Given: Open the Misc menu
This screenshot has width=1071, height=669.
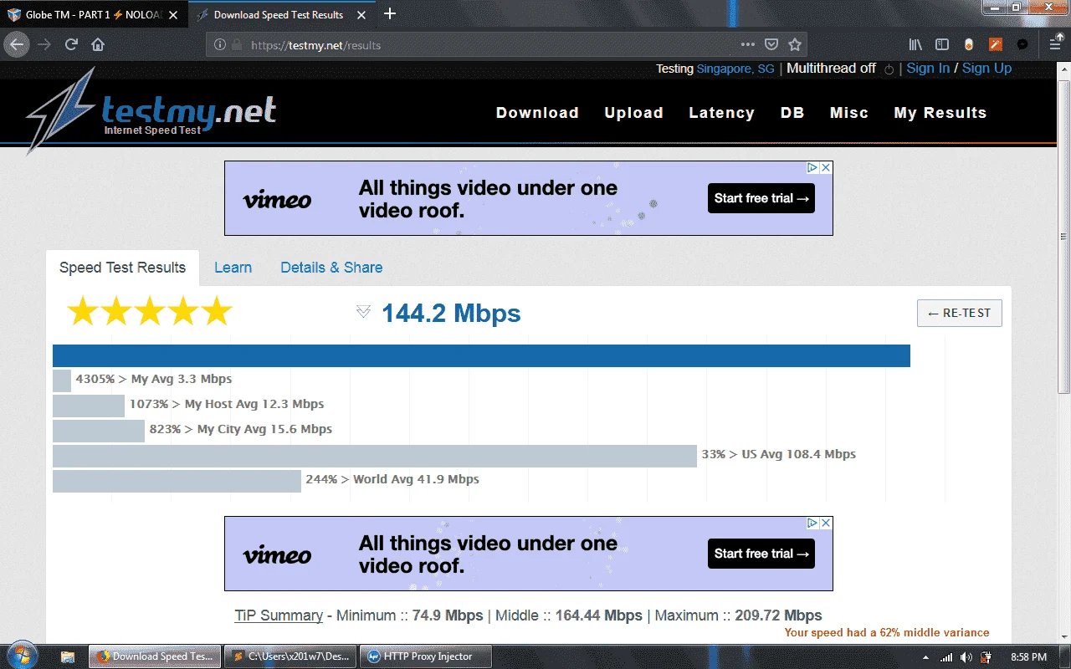Looking at the screenshot, I should coord(849,113).
